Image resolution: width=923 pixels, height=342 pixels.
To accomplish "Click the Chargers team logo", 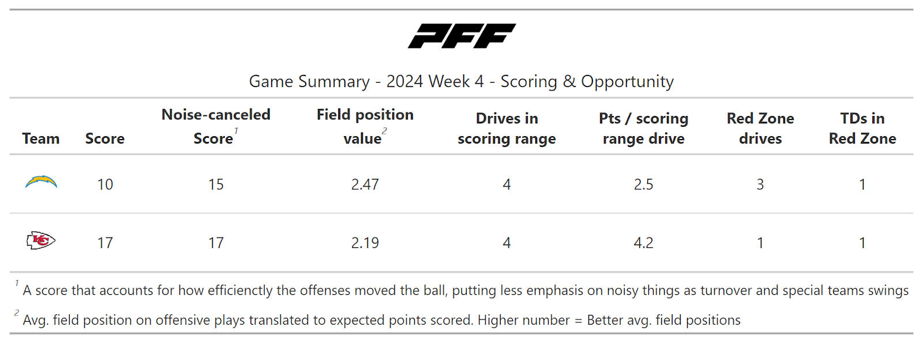I will point(41,183).
